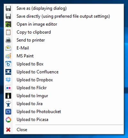The width and height of the screenshot is (128, 138).
Task: Click the Dropbox logo icon
Action: pyautogui.click(x=8, y=80)
